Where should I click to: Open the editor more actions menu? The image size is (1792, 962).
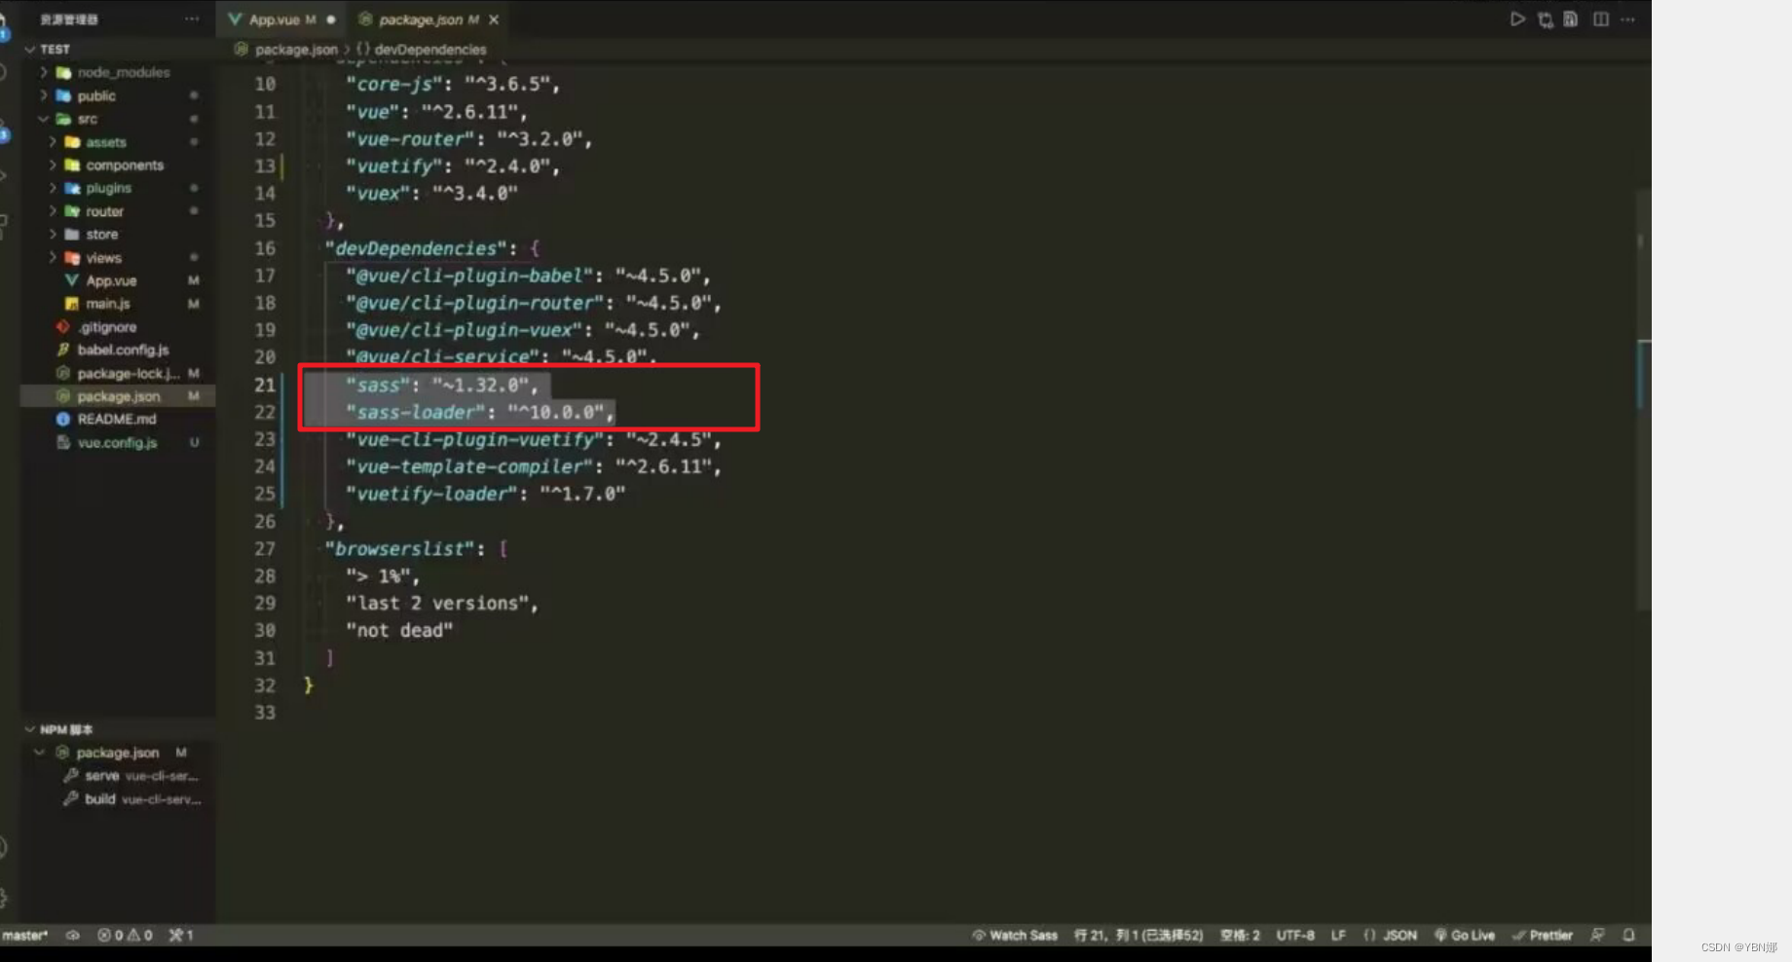(x=1628, y=18)
